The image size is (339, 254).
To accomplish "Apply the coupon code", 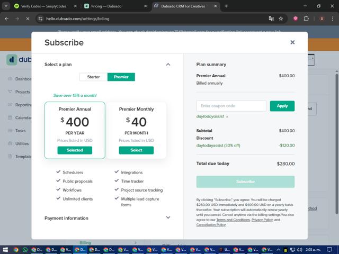I will click(282, 106).
